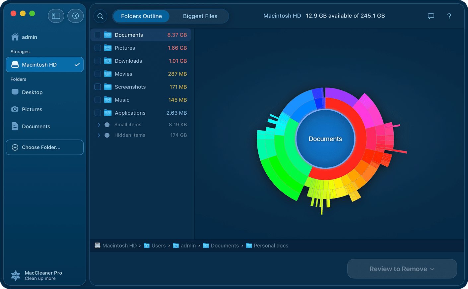Click Users in the breadcrumb path
468x289 pixels.
pyautogui.click(x=158, y=246)
